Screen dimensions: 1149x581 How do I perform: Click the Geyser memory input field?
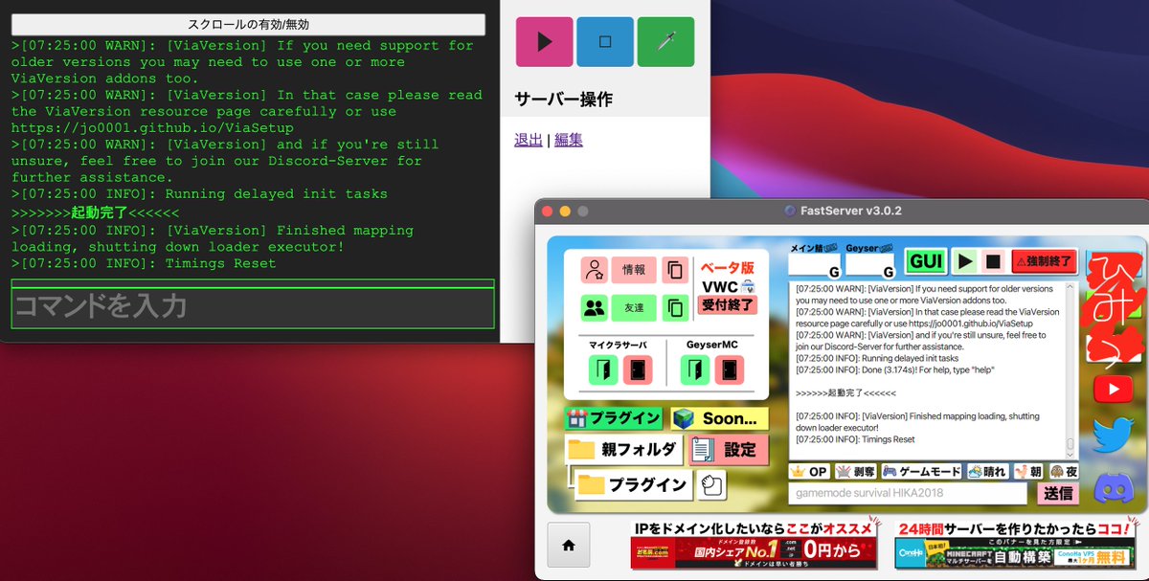coord(870,265)
